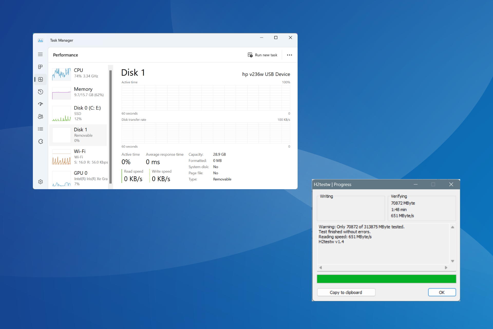The width and height of the screenshot is (493, 329).
Task: Open Task Manager settings
Action: pyautogui.click(x=40, y=182)
